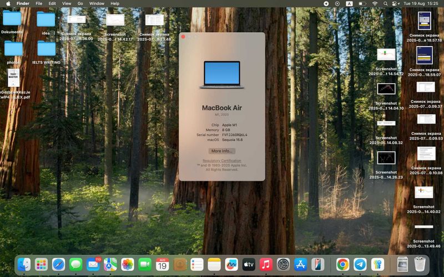Image resolution: width=444 pixels, height=277 pixels.
Task: Select Снимок экрана file ending 8.36.00
Action: [76, 27]
